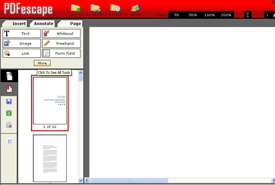Set view zoom to 200%
The image size is (275, 185).
click(x=226, y=15)
